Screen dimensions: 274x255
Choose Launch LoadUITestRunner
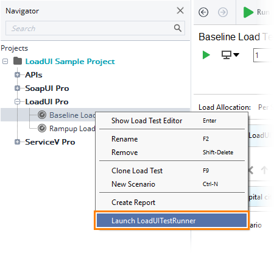pyautogui.click(x=172, y=220)
